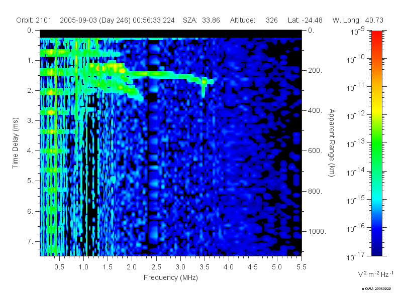Click the timestamp '00:56:33.224'

[x=154, y=20]
